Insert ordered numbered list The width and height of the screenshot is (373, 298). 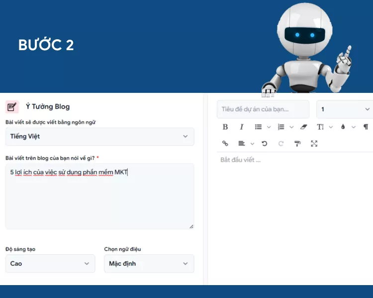point(281,127)
